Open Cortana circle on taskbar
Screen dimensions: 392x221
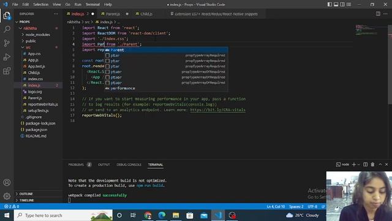[x=119, y=215]
